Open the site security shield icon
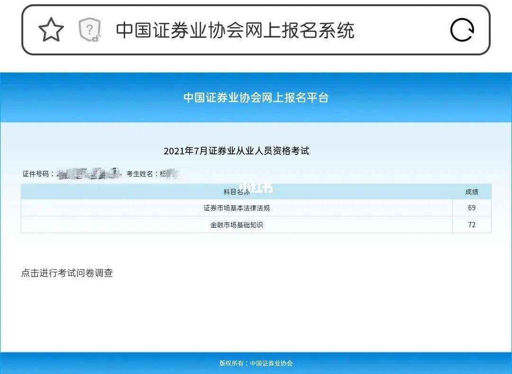Viewport: 512px width, 374px height. click(x=90, y=30)
